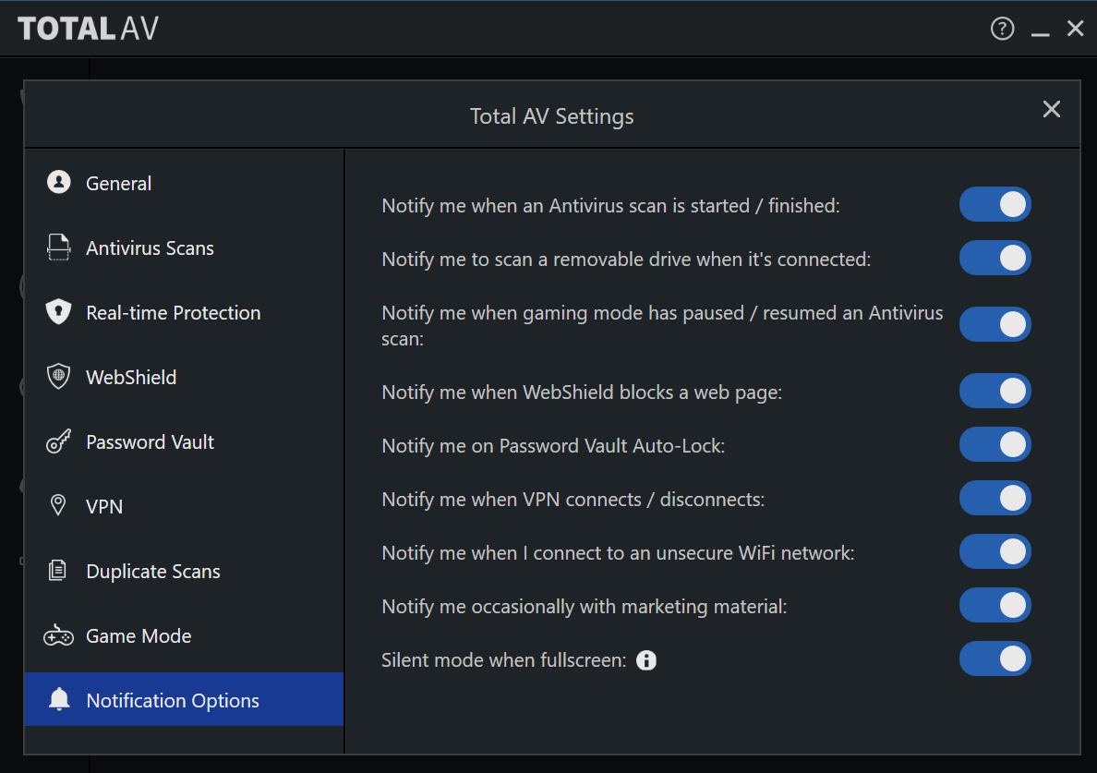The width and height of the screenshot is (1097, 773).
Task: Switch to Game Mode settings
Action: click(184, 635)
